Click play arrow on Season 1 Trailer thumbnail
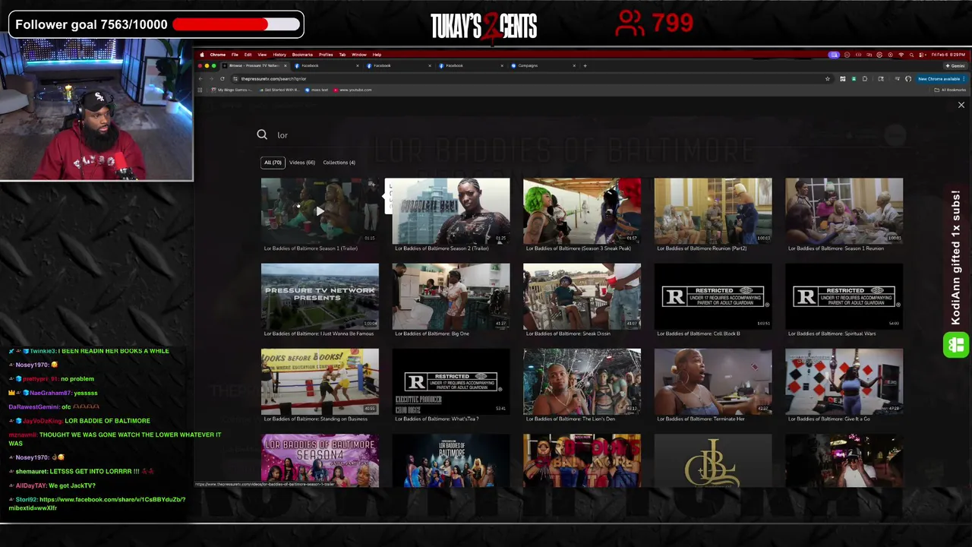This screenshot has width=972, height=547. click(320, 212)
